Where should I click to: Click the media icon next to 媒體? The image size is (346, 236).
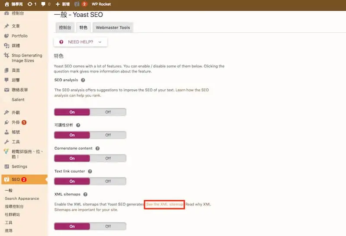pyautogui.click(x=6, y=46)
